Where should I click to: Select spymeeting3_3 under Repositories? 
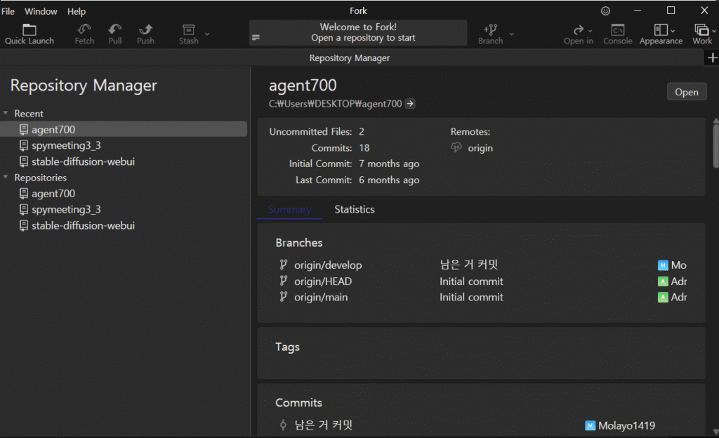coord(66,210)
